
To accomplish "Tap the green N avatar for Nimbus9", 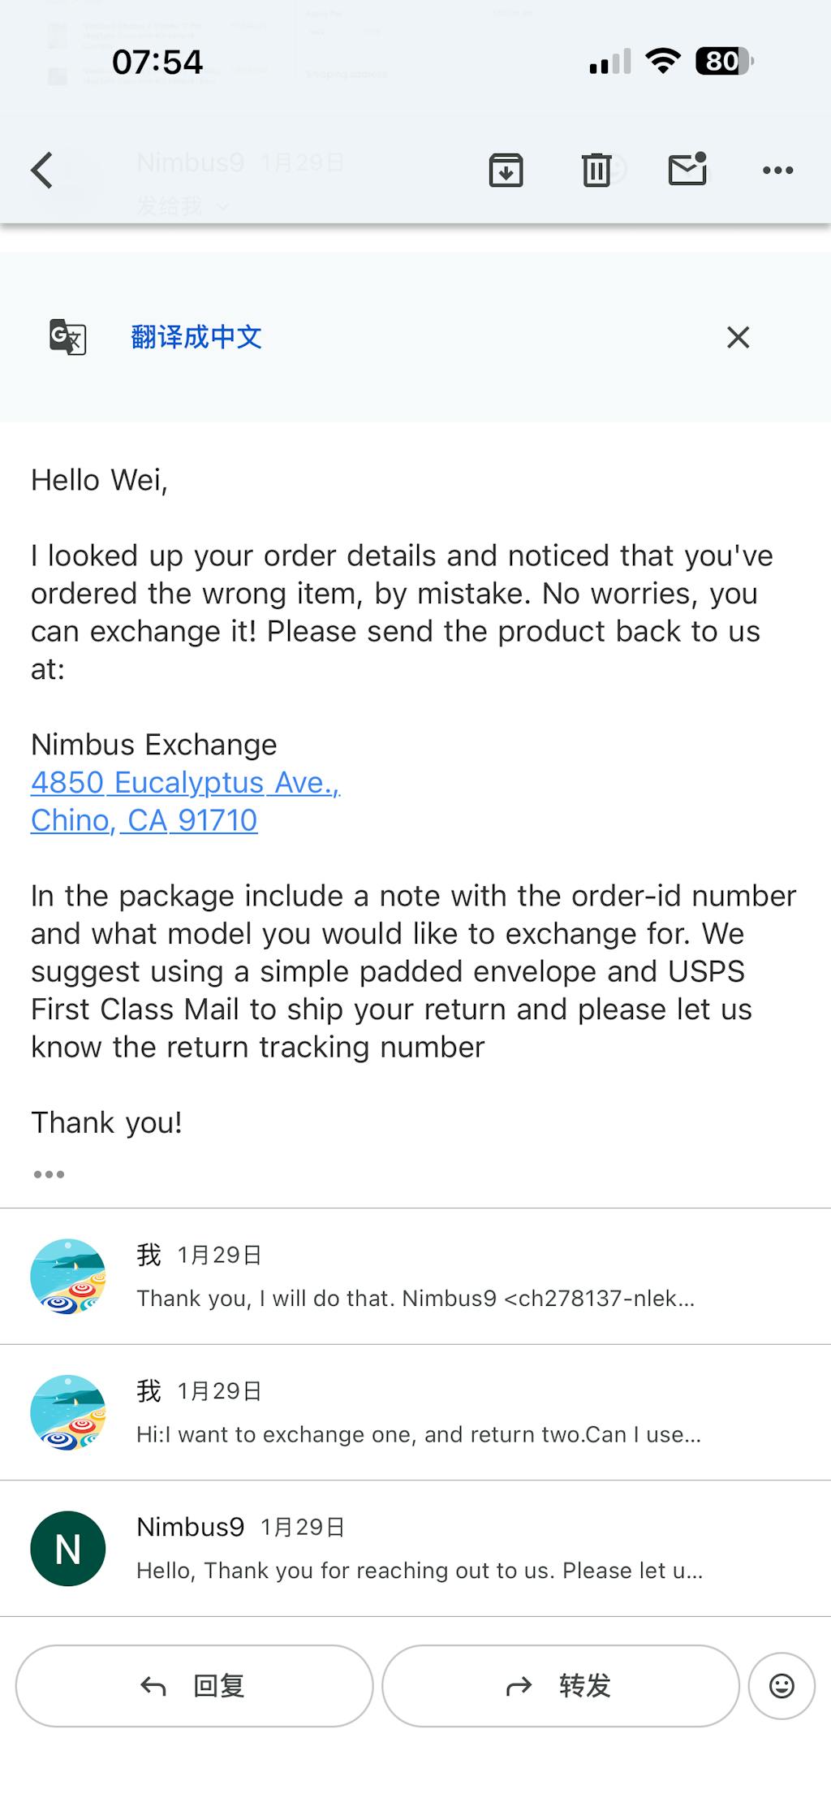I will 68,1548.
